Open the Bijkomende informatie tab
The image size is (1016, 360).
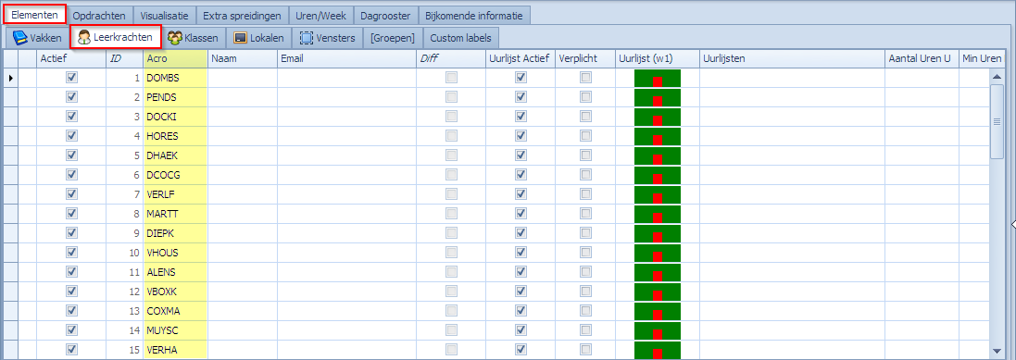pyautogui.click(x=474, y=15)
